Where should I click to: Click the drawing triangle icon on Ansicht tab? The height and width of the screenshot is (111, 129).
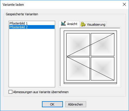point(63,24)
